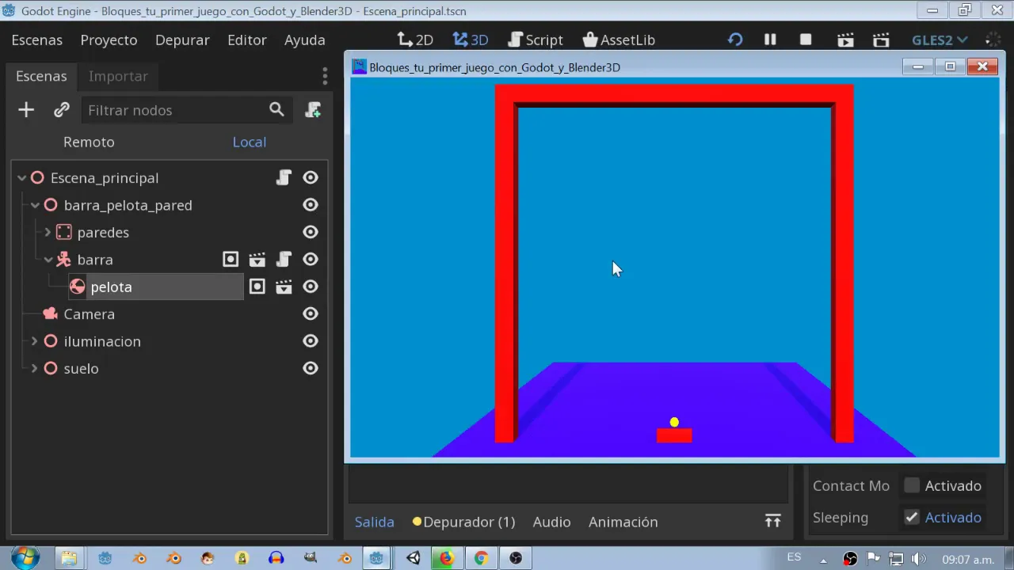Screen dimensions: 1014x570
Task: Click the barra node's open-scene clapper icon
Action: pos(257,259)
